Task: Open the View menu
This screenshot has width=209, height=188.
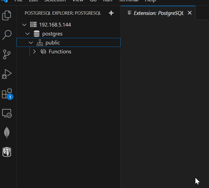Action: [78, 1]
